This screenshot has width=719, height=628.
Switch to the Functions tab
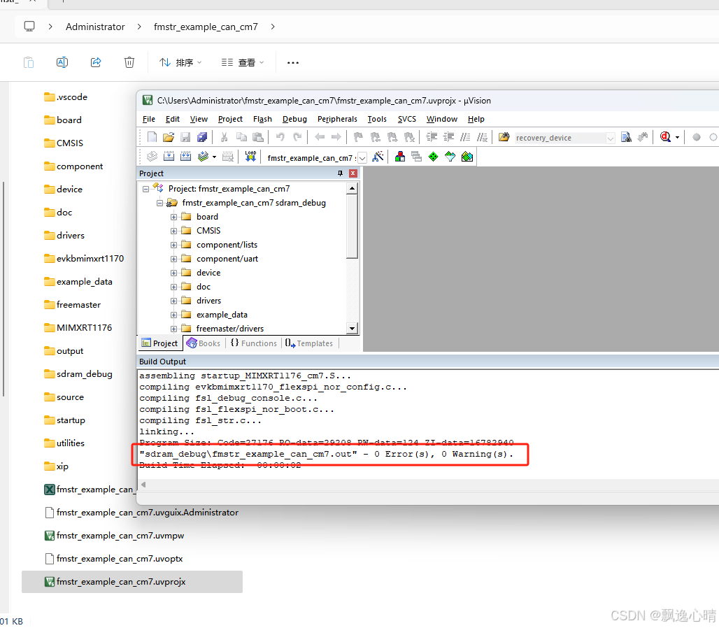click(x=254, y=343)
